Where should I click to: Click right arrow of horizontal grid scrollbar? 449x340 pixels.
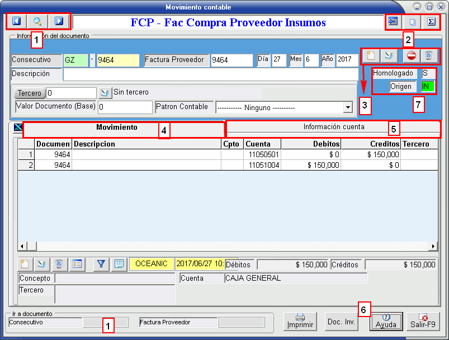tap(433, 246)
